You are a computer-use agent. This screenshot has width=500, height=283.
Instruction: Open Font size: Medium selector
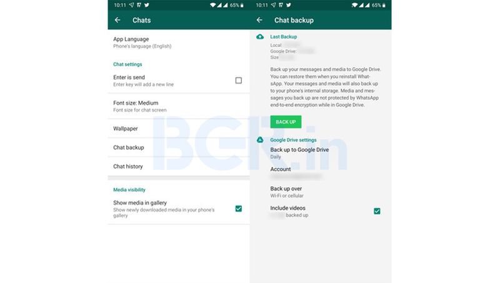(x=179, y=106)
